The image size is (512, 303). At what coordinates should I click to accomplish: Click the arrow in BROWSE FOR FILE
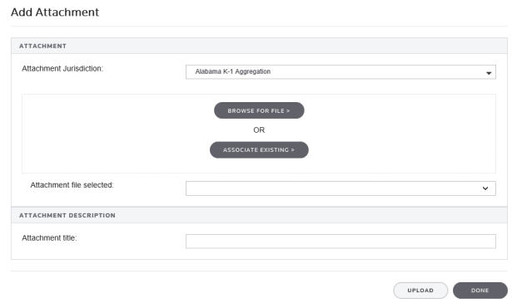tap(288, 111)
